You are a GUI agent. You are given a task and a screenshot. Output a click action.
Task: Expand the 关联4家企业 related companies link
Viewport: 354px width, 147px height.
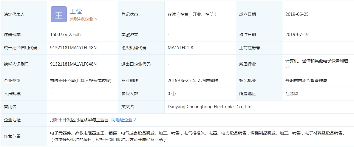coord(83,19)
